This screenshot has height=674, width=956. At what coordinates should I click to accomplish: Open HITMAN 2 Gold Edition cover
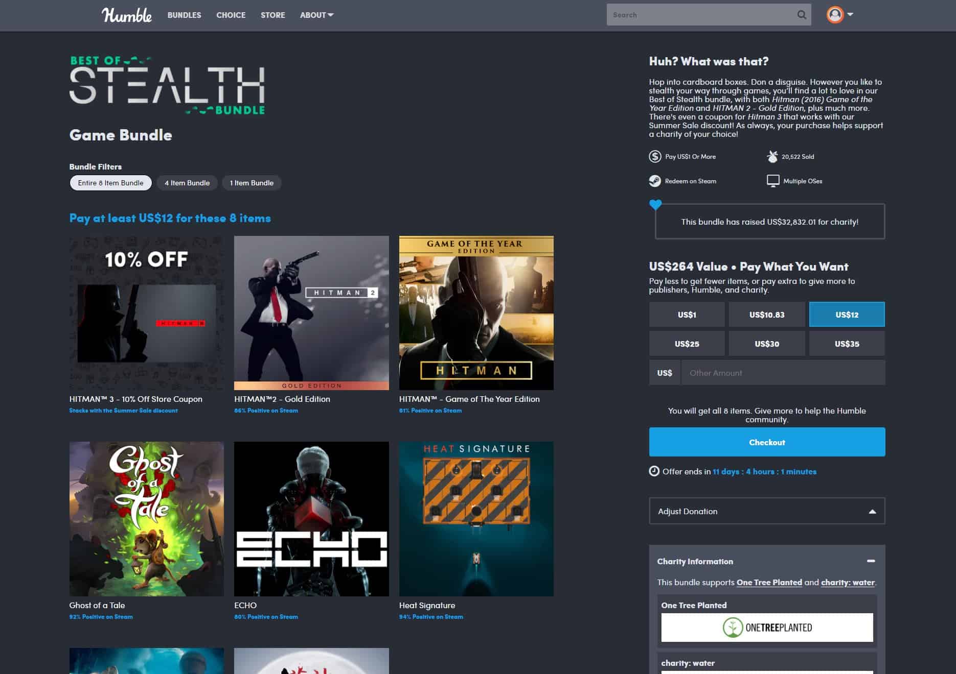tap(311, 313)
